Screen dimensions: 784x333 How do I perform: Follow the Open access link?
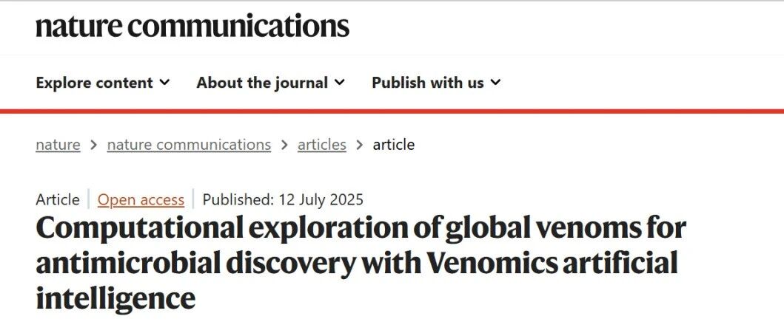click(x=141, y=199)
